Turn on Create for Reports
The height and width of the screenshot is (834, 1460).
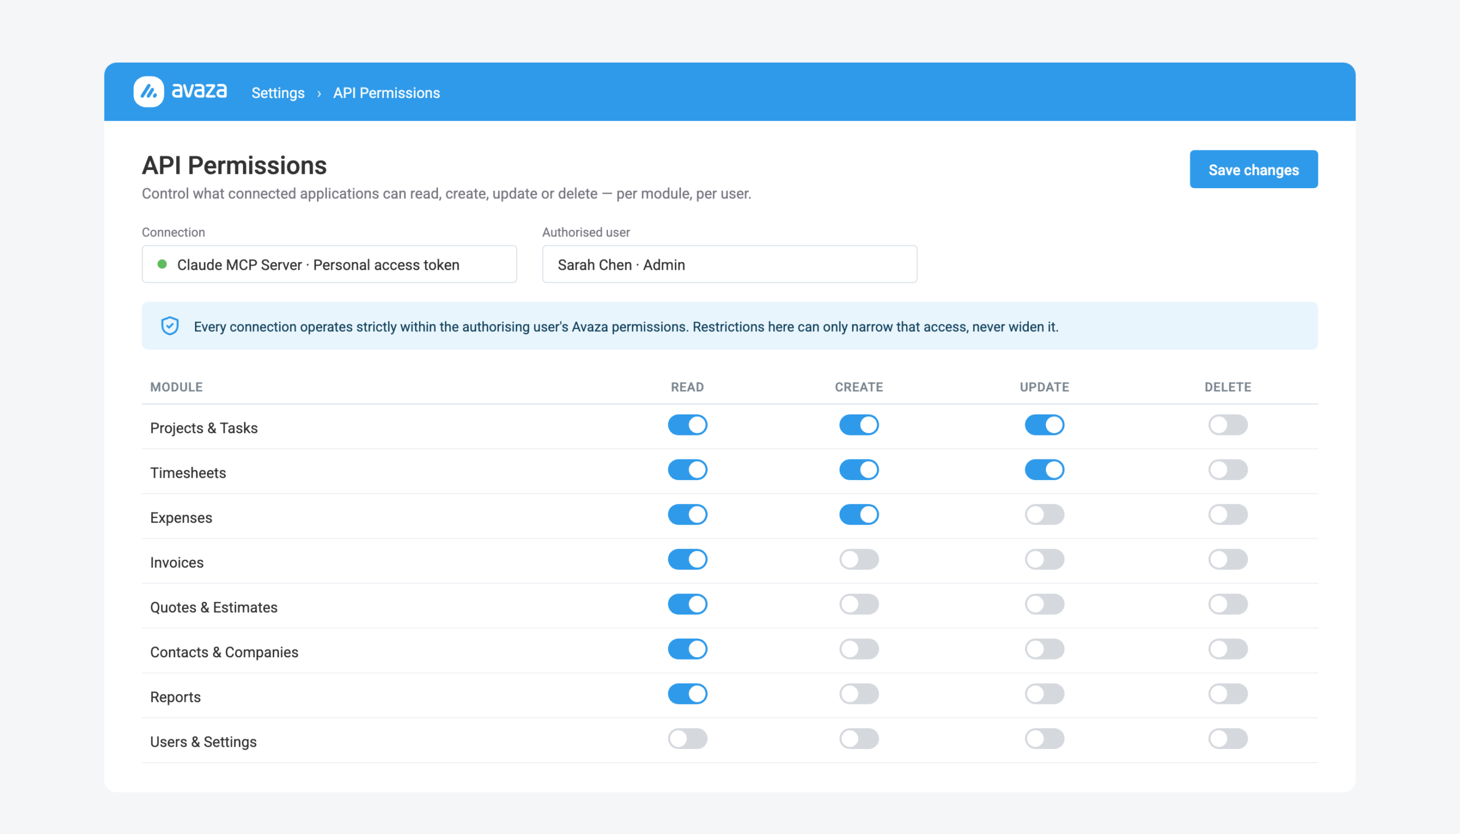[x=858, y=694]
